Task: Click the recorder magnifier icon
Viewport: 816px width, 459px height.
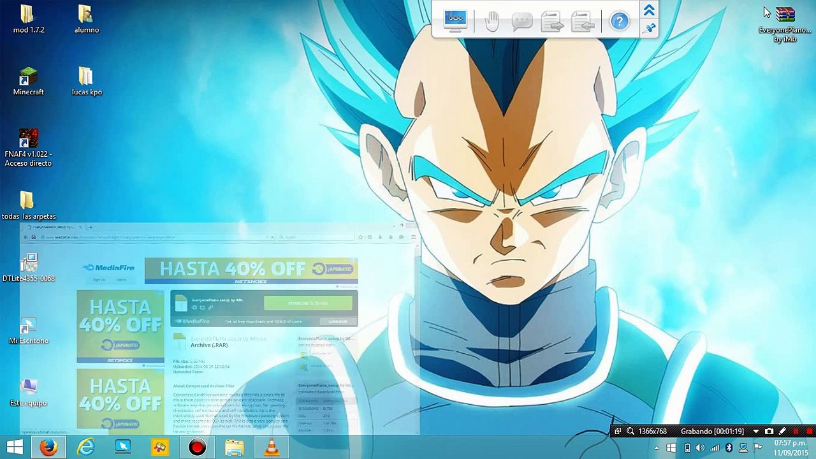Action: tap(630, 432)
